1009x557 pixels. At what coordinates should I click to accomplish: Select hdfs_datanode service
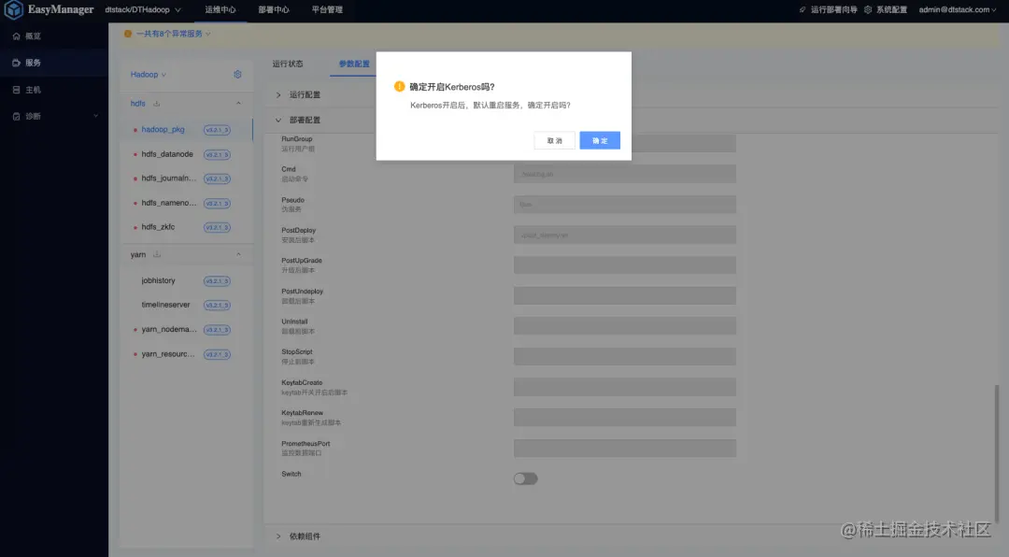pyautogui.click(x=167, y=154)
